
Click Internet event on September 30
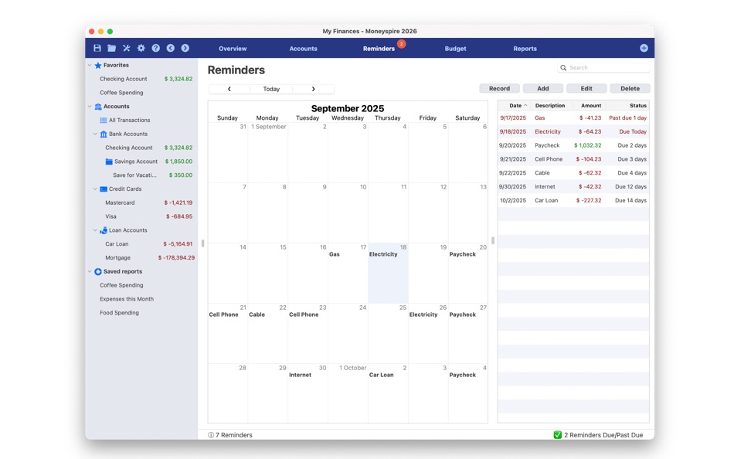point(300,376)
